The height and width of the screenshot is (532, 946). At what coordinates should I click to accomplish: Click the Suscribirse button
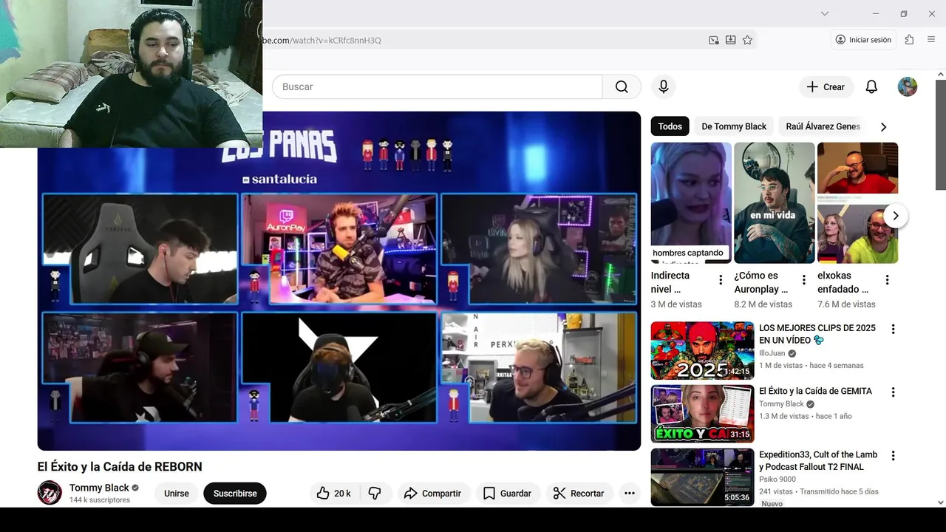coord(235,493)
